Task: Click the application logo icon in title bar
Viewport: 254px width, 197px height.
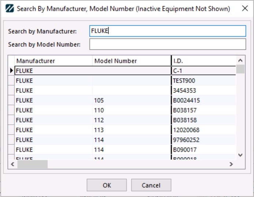Action: coord(10,8)
